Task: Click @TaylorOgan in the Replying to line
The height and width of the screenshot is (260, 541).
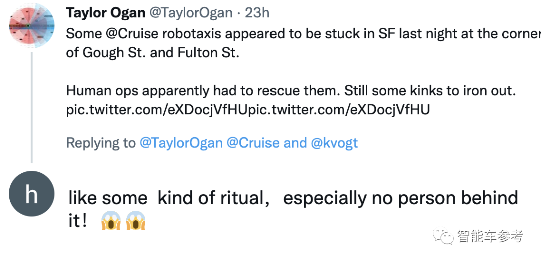Action: click(181, 143)
